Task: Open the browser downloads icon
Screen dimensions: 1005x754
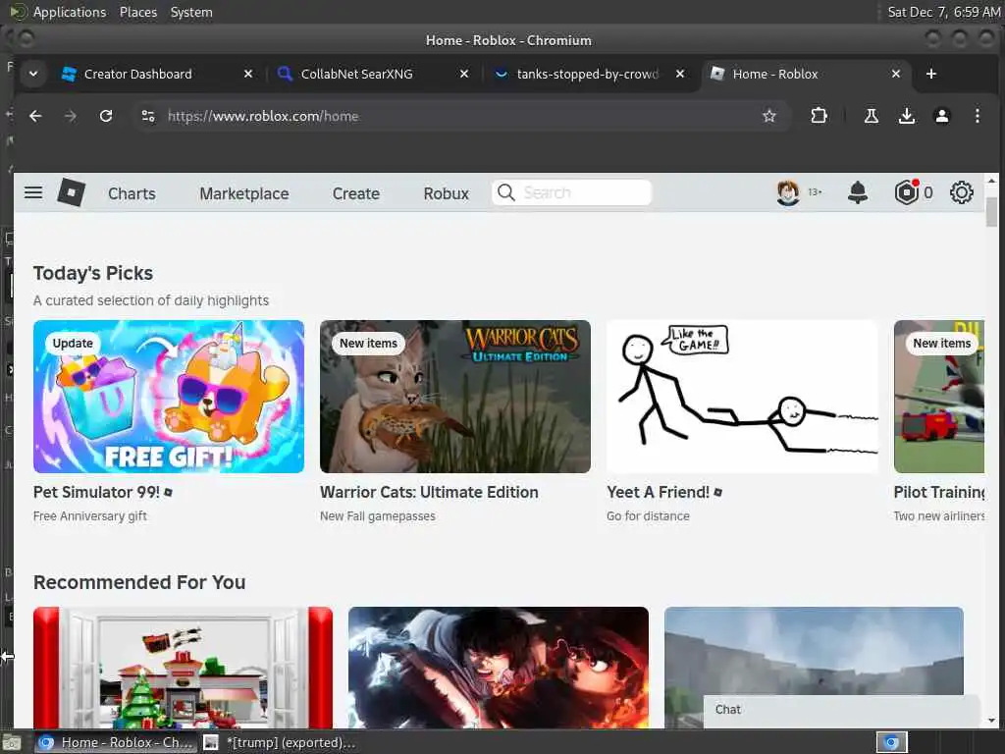Action: point(906,116)
